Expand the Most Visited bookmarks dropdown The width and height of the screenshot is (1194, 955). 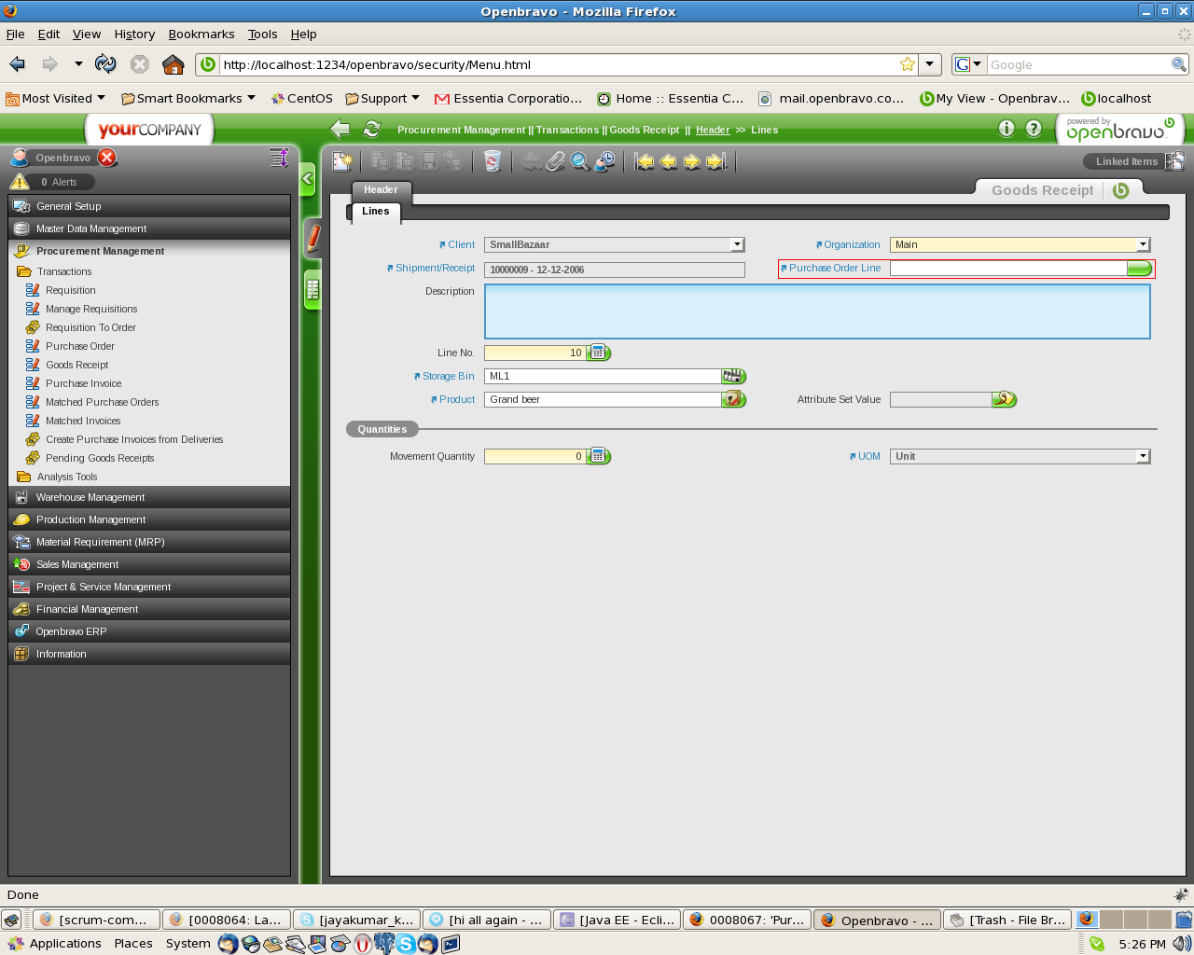point(101,98)
